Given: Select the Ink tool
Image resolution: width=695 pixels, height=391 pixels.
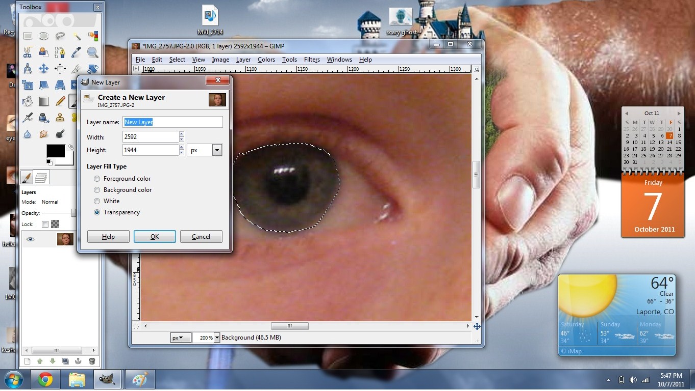Looking at the screenshot, I should click(44, 118).
